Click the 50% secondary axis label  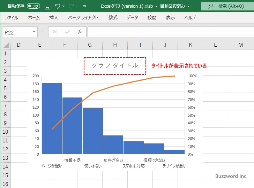pyautogui.click(x=191, y=115)
